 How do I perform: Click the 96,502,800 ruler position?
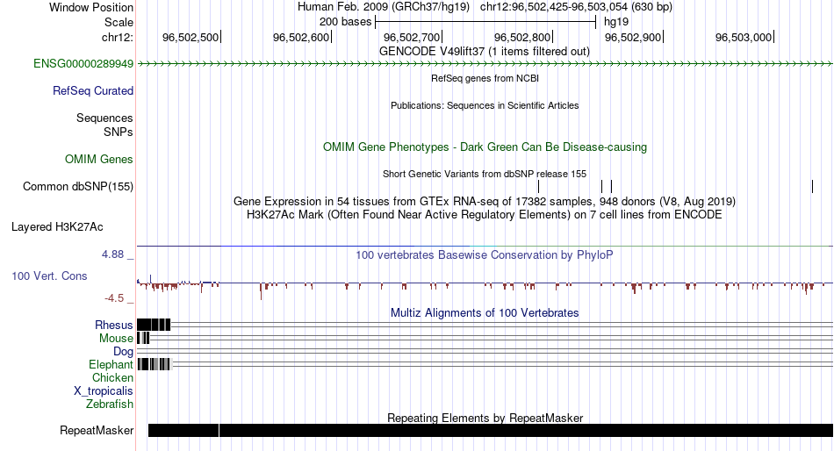click(x=523, y=37)
